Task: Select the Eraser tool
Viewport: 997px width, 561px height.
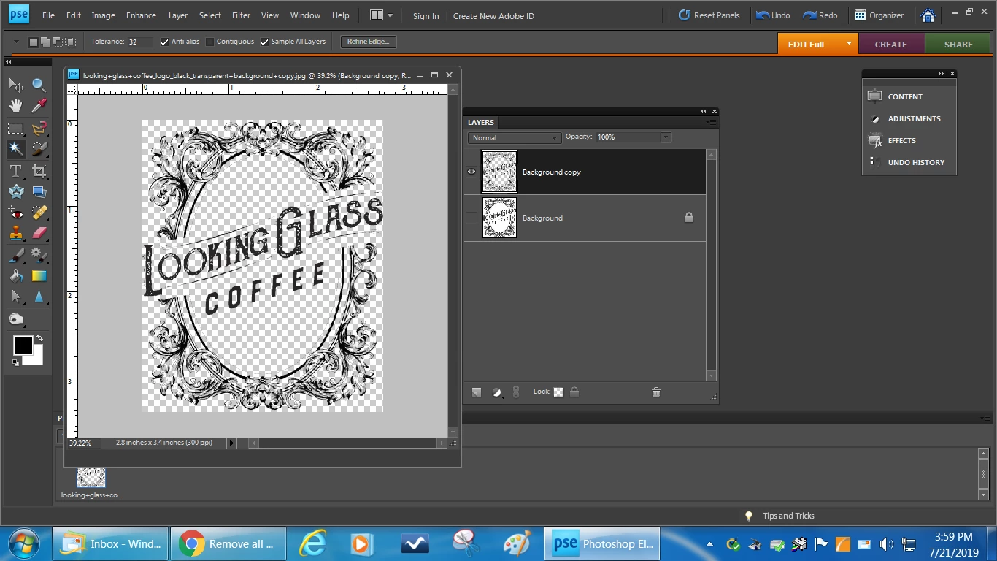Action: 39,234
